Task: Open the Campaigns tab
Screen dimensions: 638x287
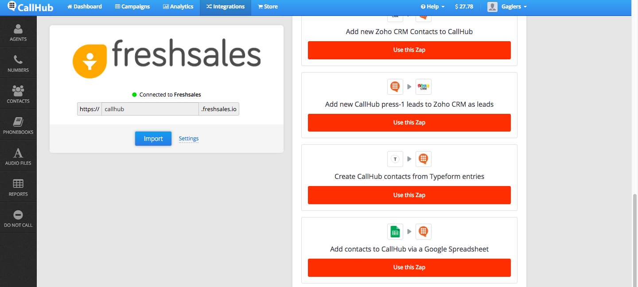Action: tap(132, 7)
